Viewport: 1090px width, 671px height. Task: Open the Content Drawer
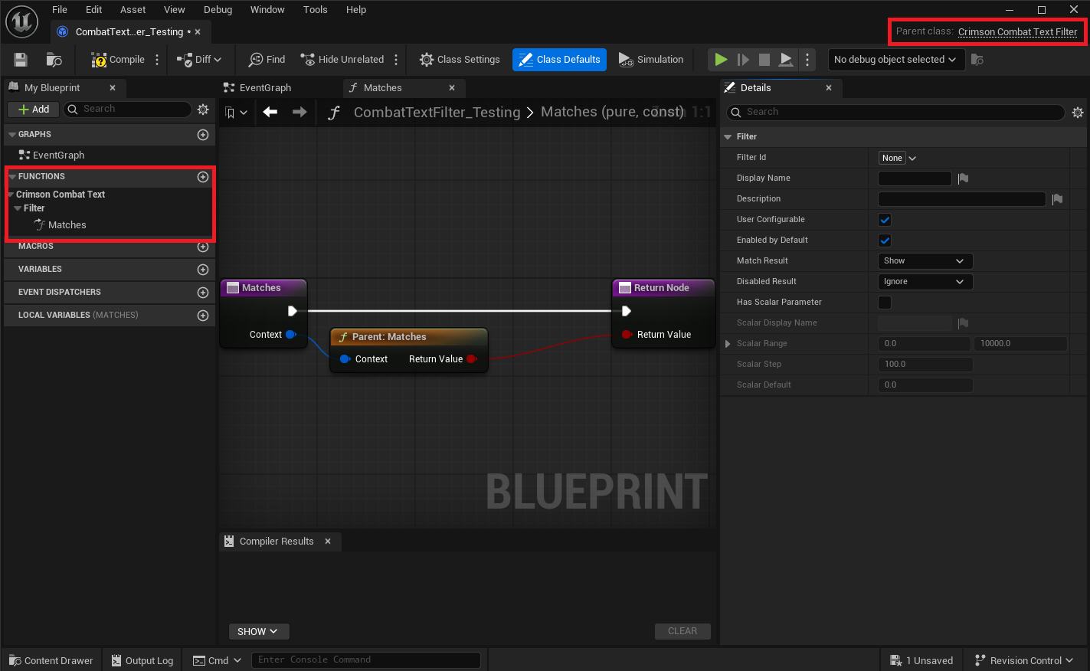coord(51,660)
